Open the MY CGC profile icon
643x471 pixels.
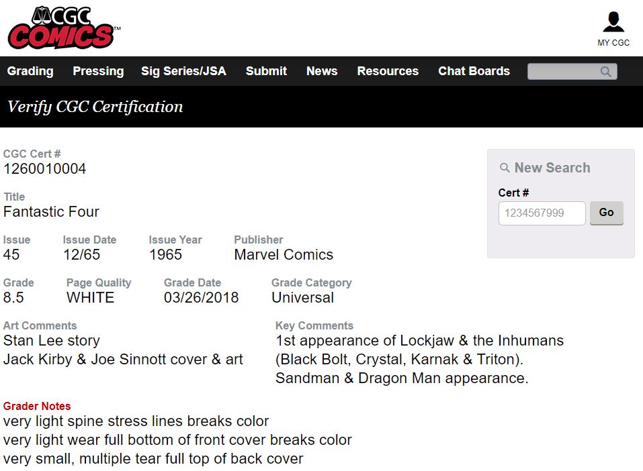(x=613, y=22)
